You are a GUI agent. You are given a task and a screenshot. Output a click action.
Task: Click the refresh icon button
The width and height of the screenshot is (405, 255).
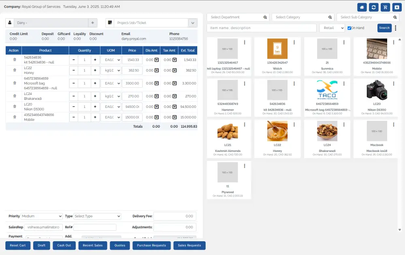tap(374, 7)
